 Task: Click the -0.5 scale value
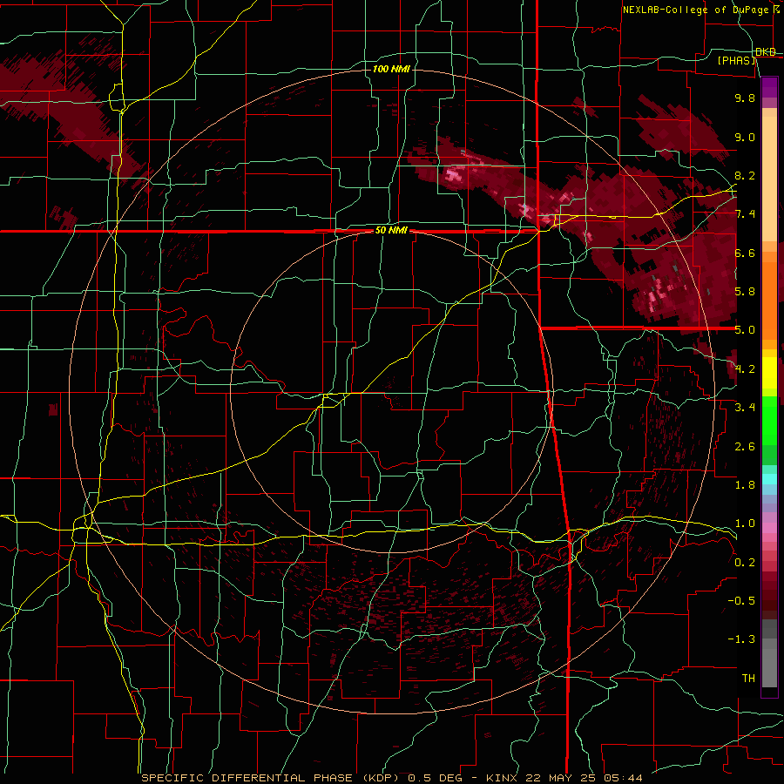click(741, 601)
